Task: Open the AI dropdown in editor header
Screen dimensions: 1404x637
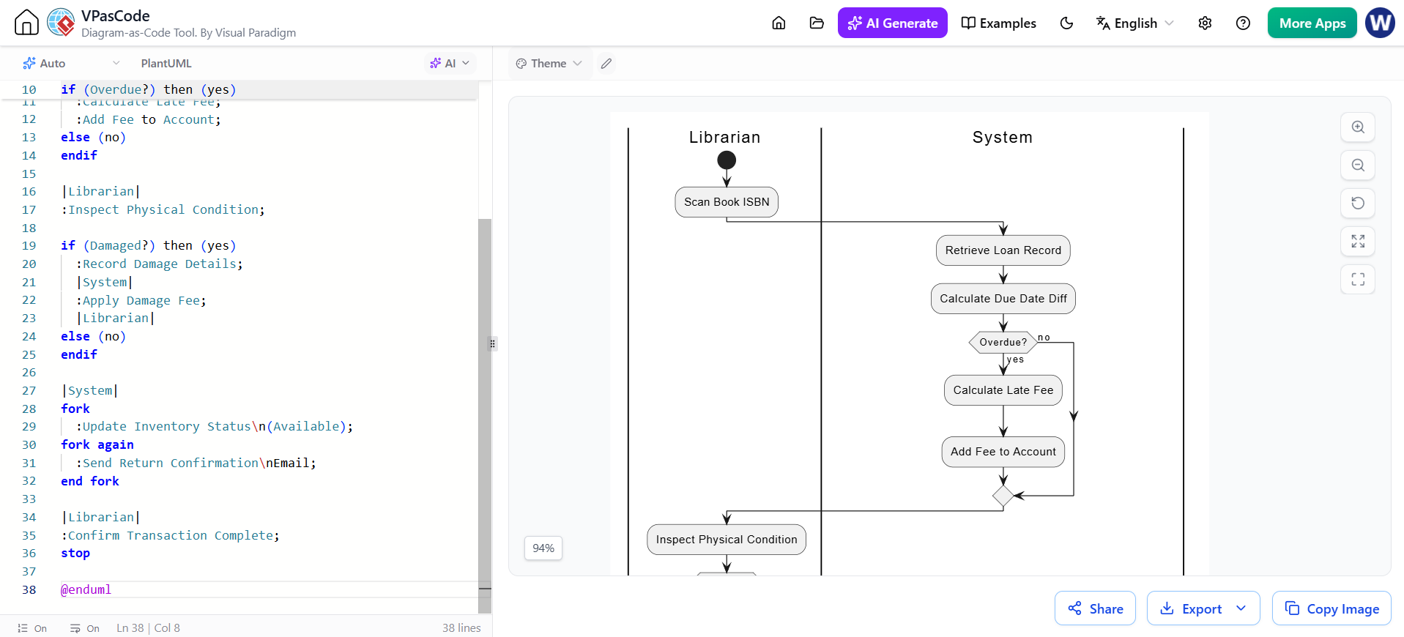Action: (450, 63)
